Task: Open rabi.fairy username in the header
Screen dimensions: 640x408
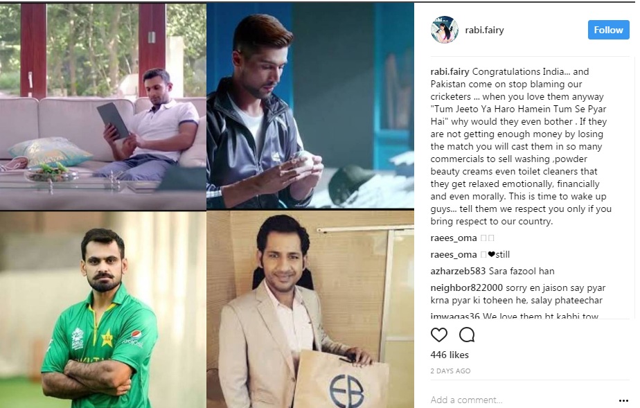Action: tap(484, 30)
